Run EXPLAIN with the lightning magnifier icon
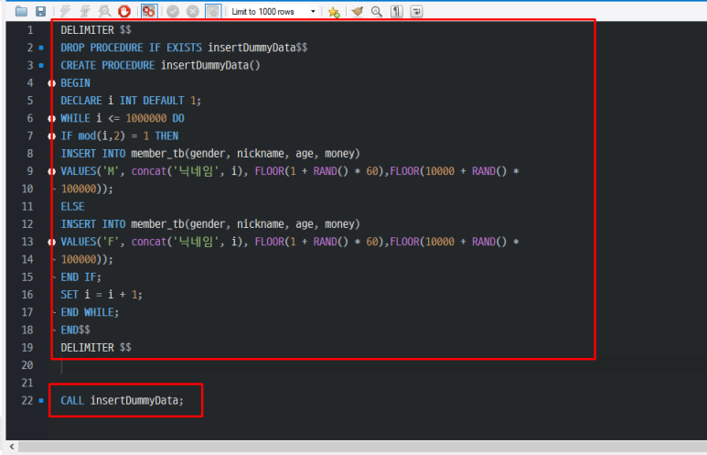 tap(104, 11)
